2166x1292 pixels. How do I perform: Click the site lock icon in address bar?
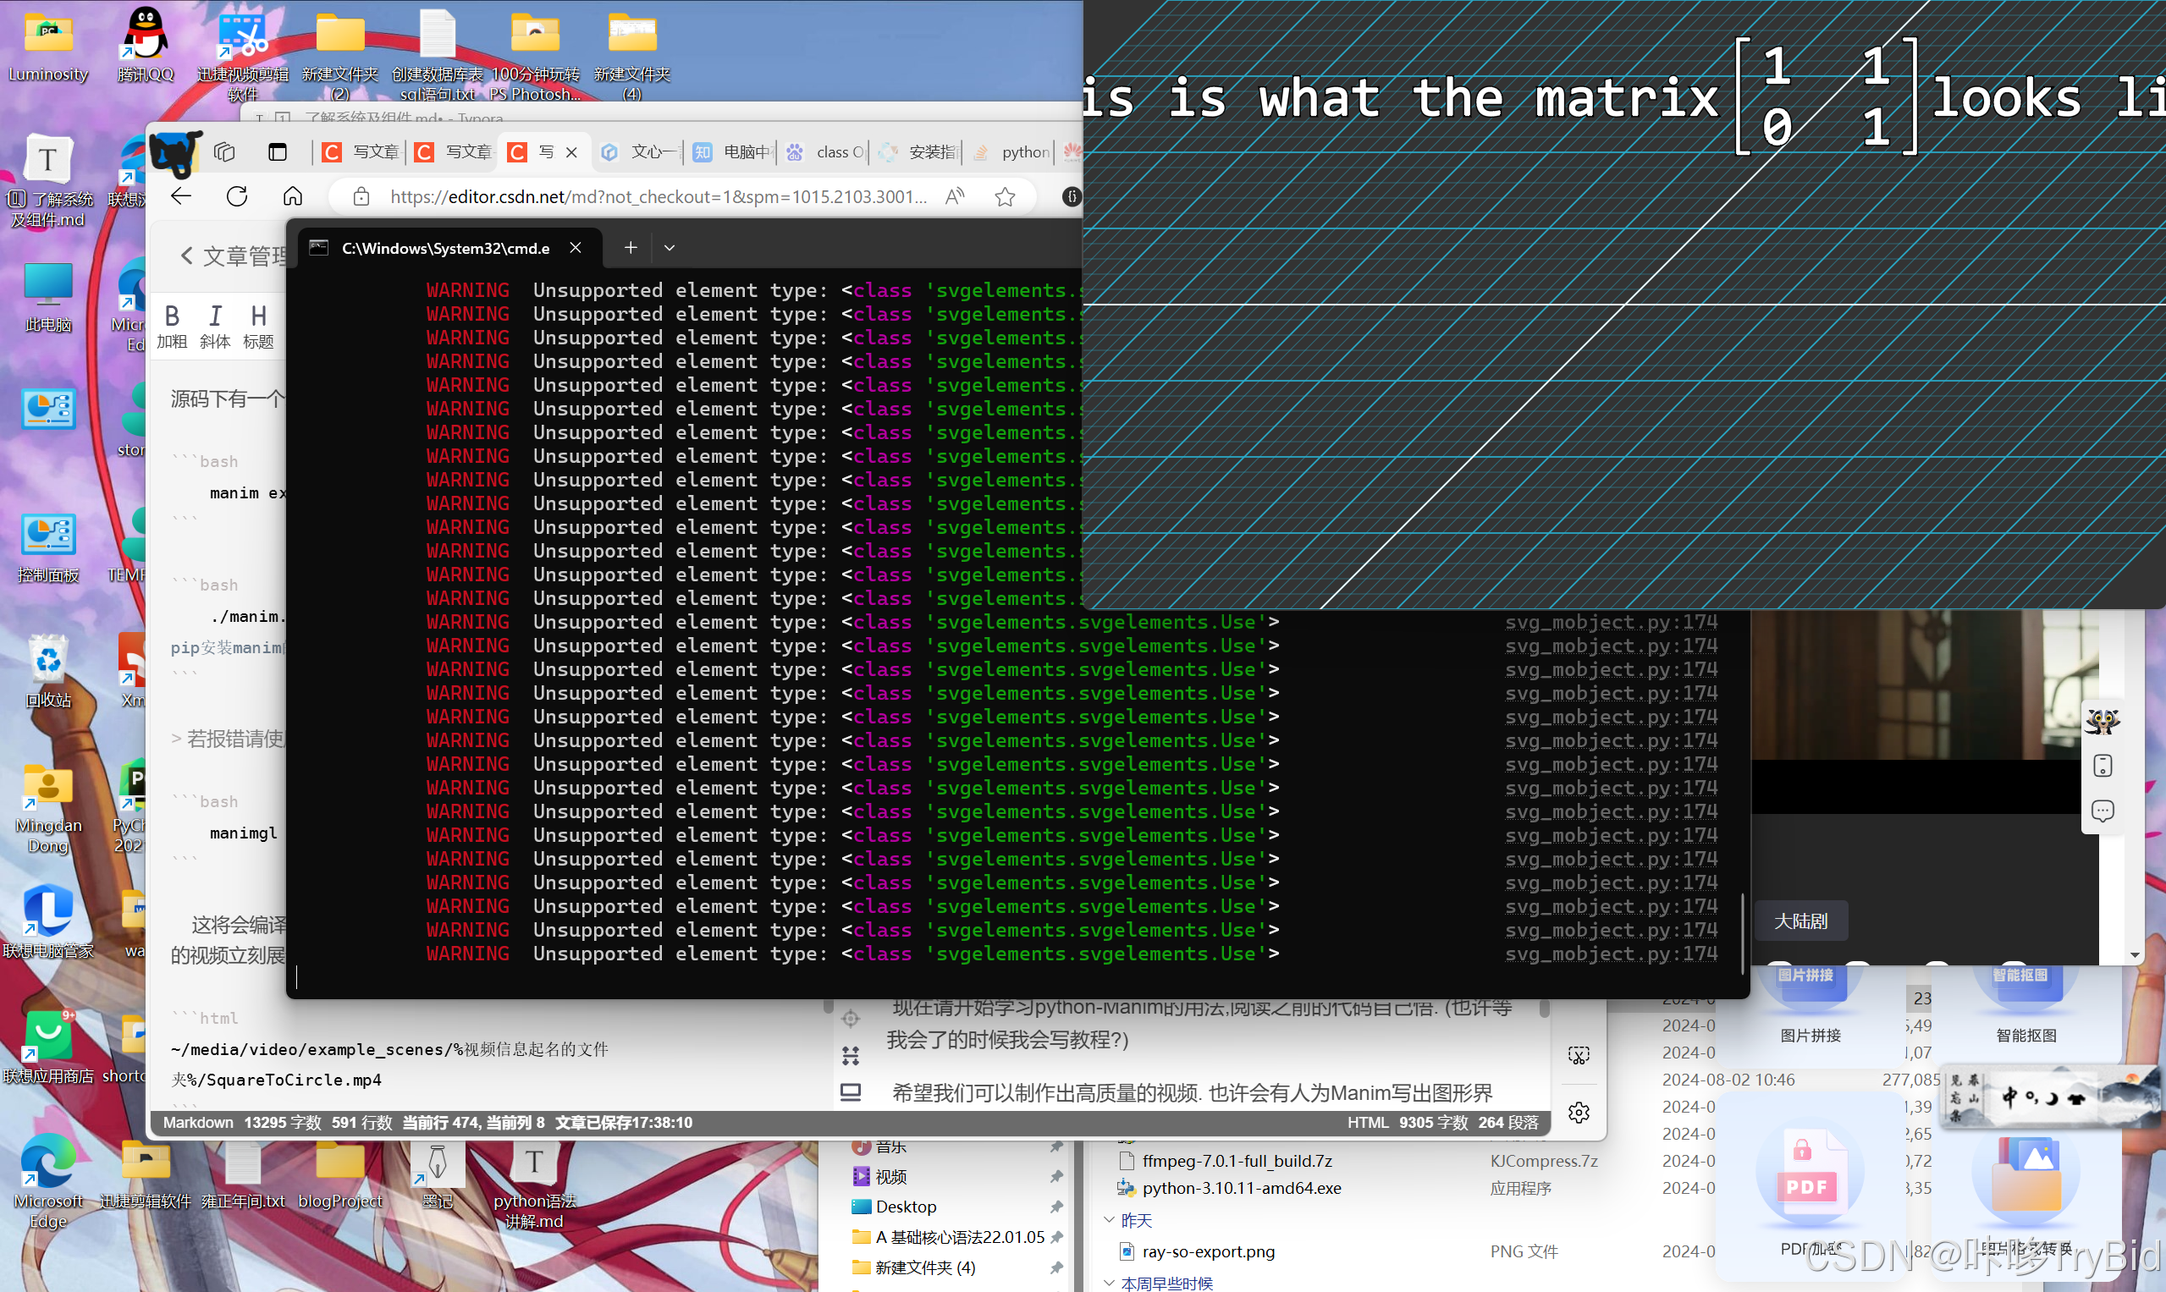(361, 197)
